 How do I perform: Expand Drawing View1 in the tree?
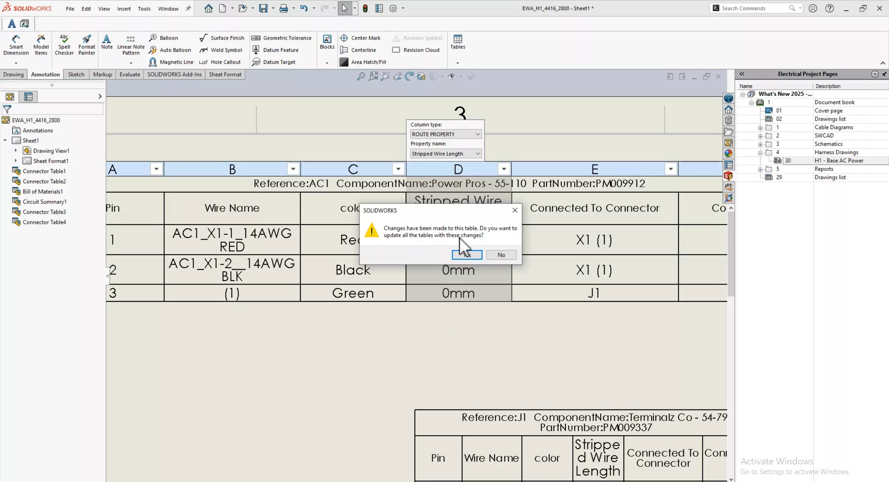[x=16, y=151]
